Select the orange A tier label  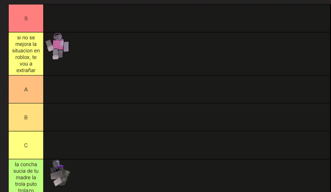pos(26,89)
